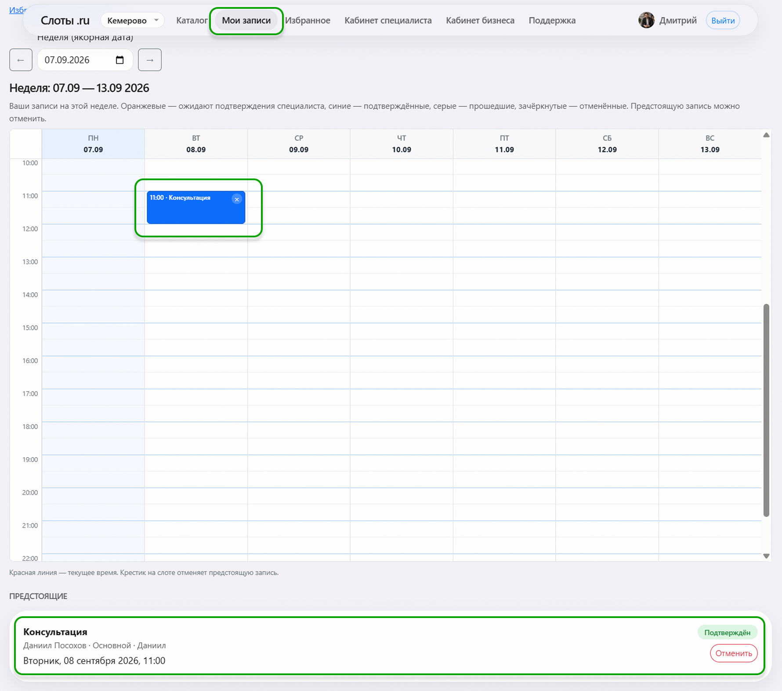
Task: Click the calendar scrollbar up arrow
Action: (766, 135)
